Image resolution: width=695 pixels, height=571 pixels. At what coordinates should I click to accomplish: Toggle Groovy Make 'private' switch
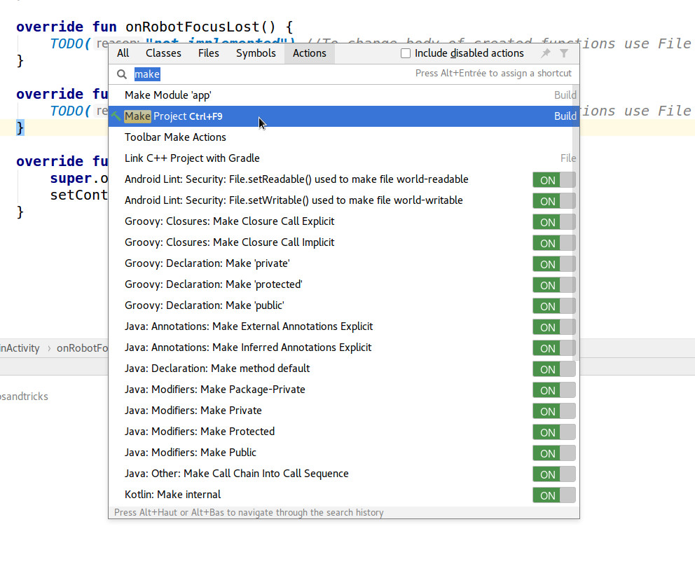[554, 263]
